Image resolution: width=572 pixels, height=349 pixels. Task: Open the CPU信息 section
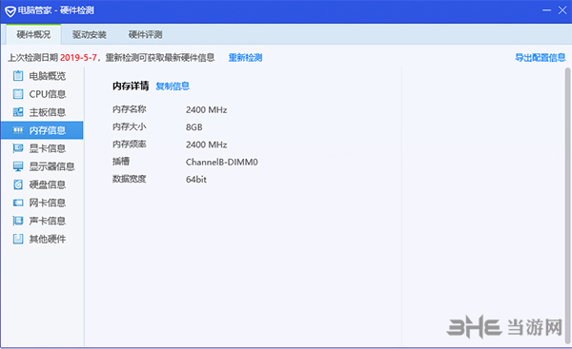pyautogui.click(x=42, y=94)
